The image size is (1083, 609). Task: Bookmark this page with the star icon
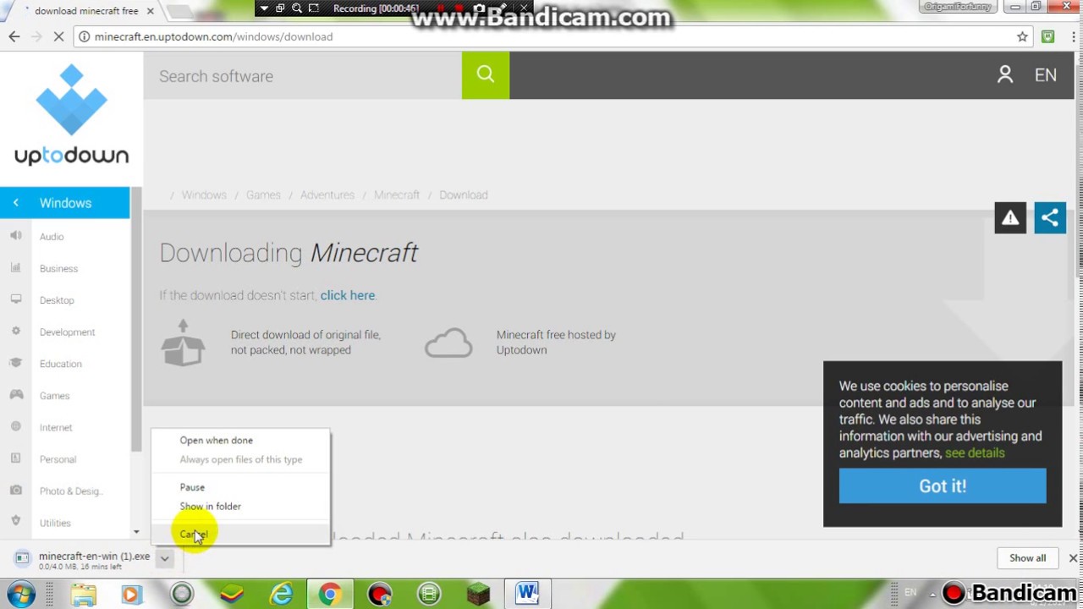point(1022,36)
